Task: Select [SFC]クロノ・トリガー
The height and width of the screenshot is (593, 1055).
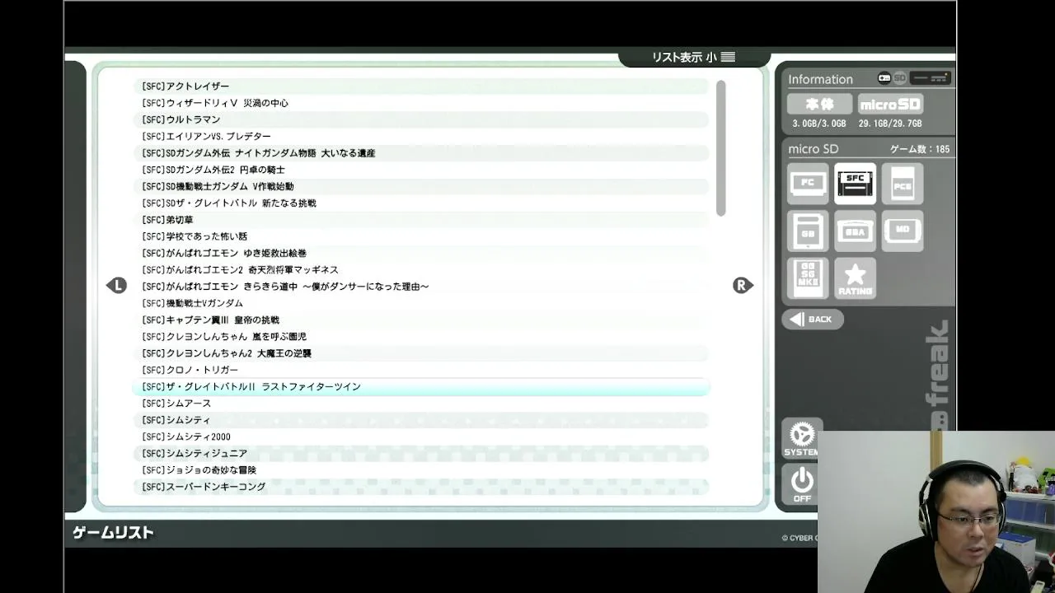Action: tap(420, 370)
